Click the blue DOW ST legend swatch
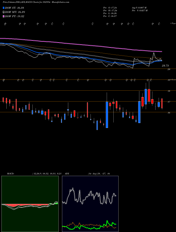 coord(4,8)
